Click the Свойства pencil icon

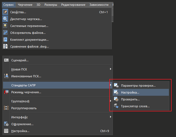pyautogui.click(x=5, y=12)
